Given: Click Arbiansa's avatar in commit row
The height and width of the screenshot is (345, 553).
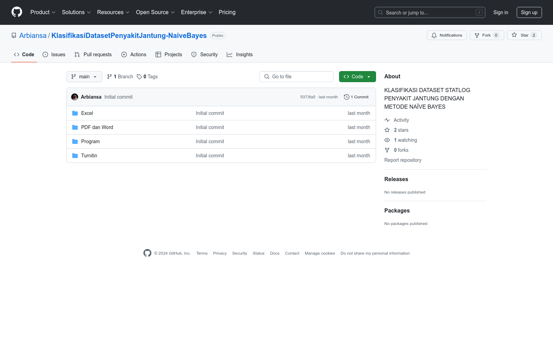Looking at the screenshot, I should point(75,97).
